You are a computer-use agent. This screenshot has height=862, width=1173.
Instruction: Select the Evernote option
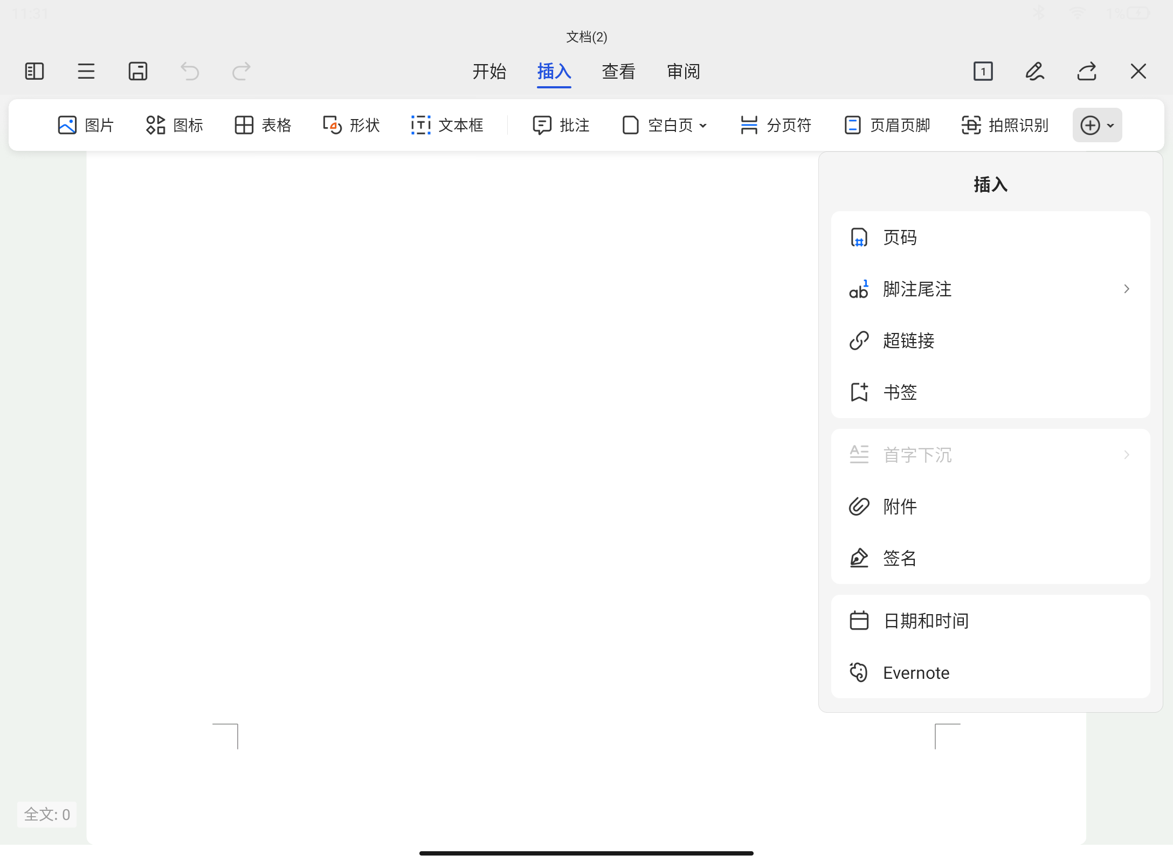(x=916, y=672)
